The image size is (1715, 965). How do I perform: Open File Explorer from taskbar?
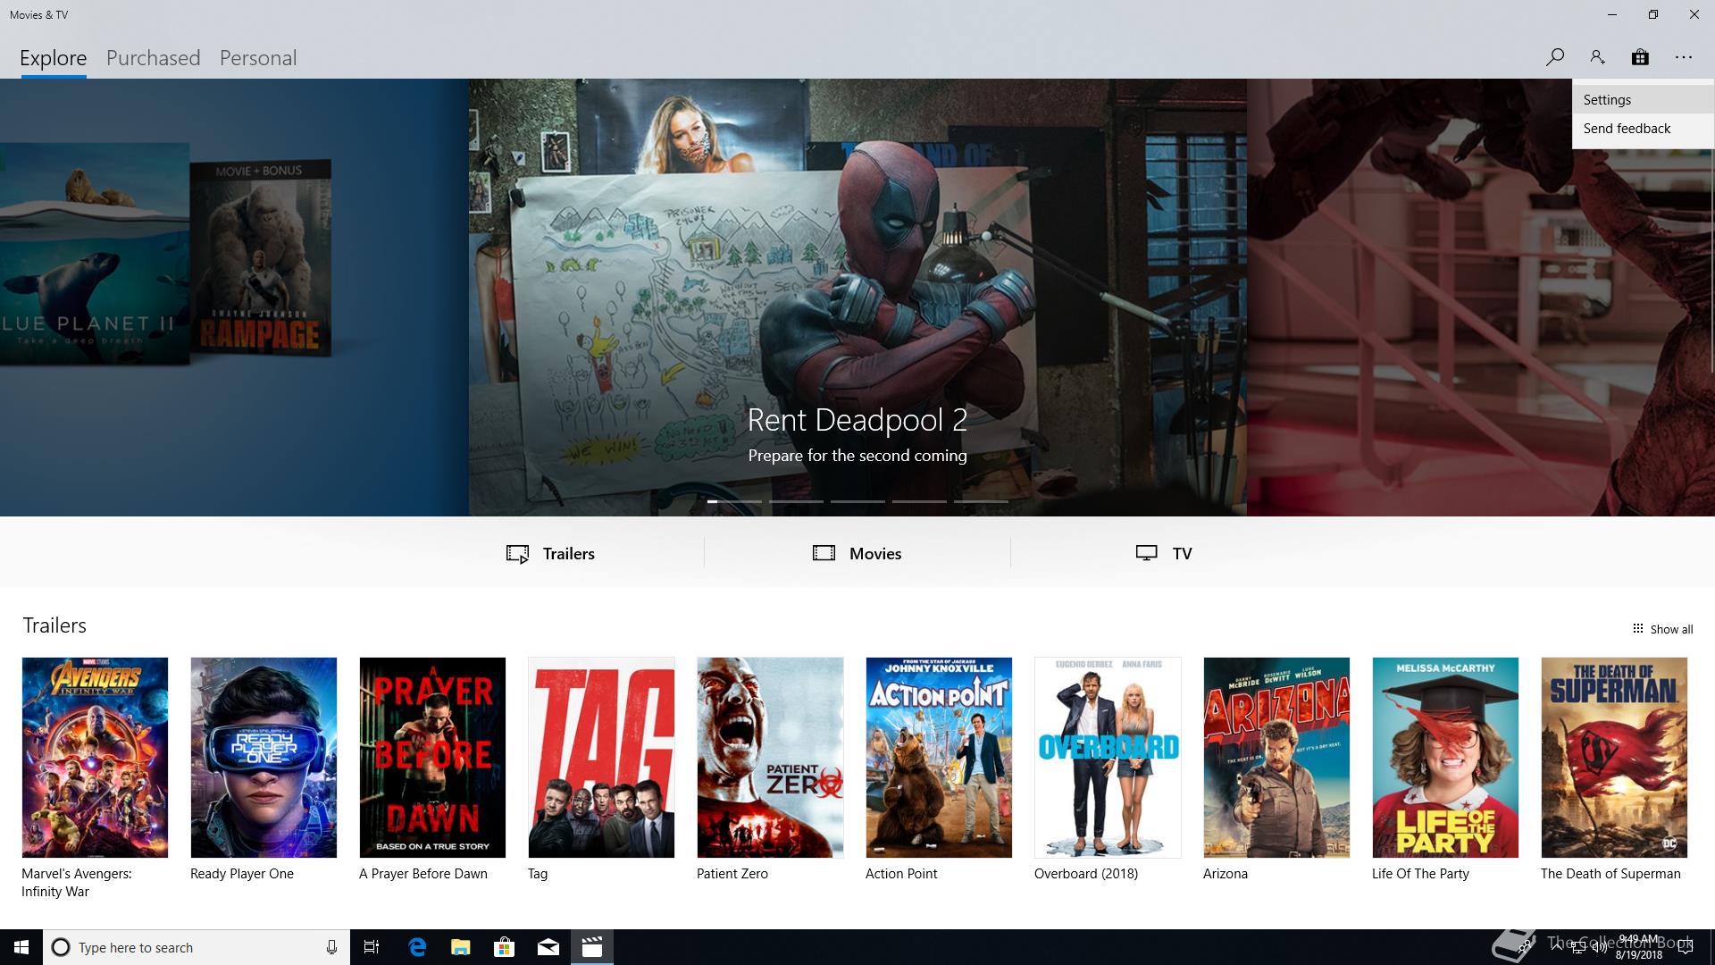(x=460, y=947)
